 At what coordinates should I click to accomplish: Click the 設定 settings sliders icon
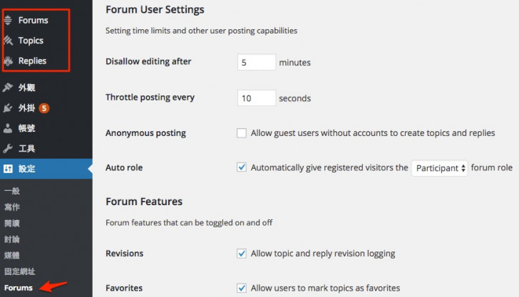8,169
